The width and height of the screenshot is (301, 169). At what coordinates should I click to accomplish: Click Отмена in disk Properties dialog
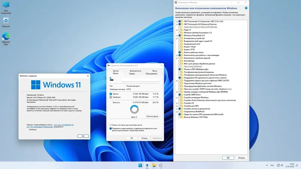[x=144, y=138]
